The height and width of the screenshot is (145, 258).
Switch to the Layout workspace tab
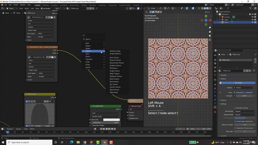[37, 5]
